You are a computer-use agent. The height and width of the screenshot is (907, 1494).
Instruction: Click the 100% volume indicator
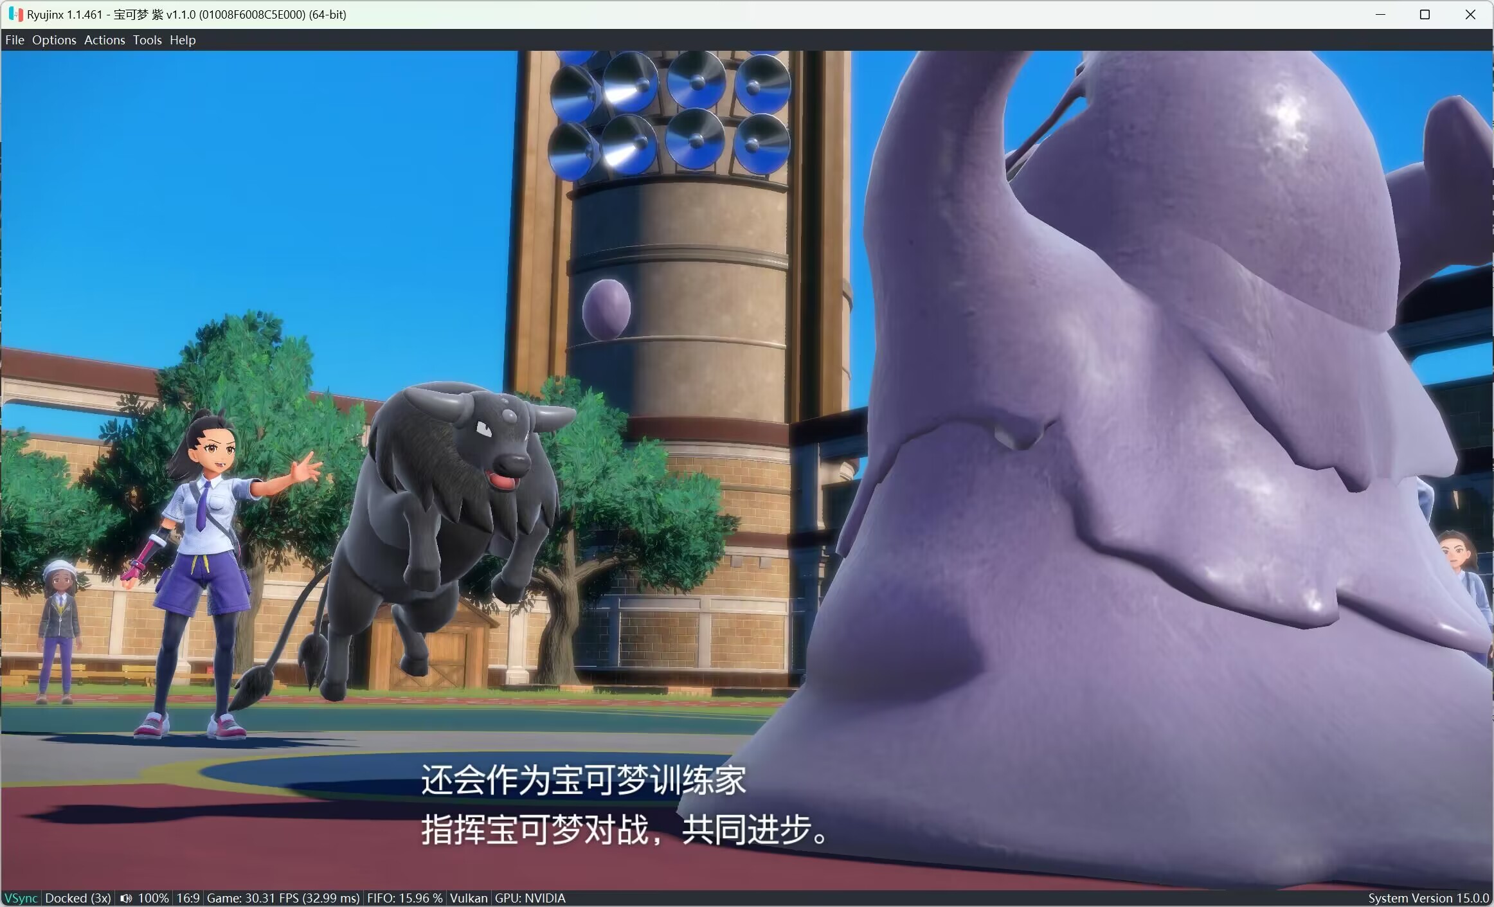tap(153, 898)
